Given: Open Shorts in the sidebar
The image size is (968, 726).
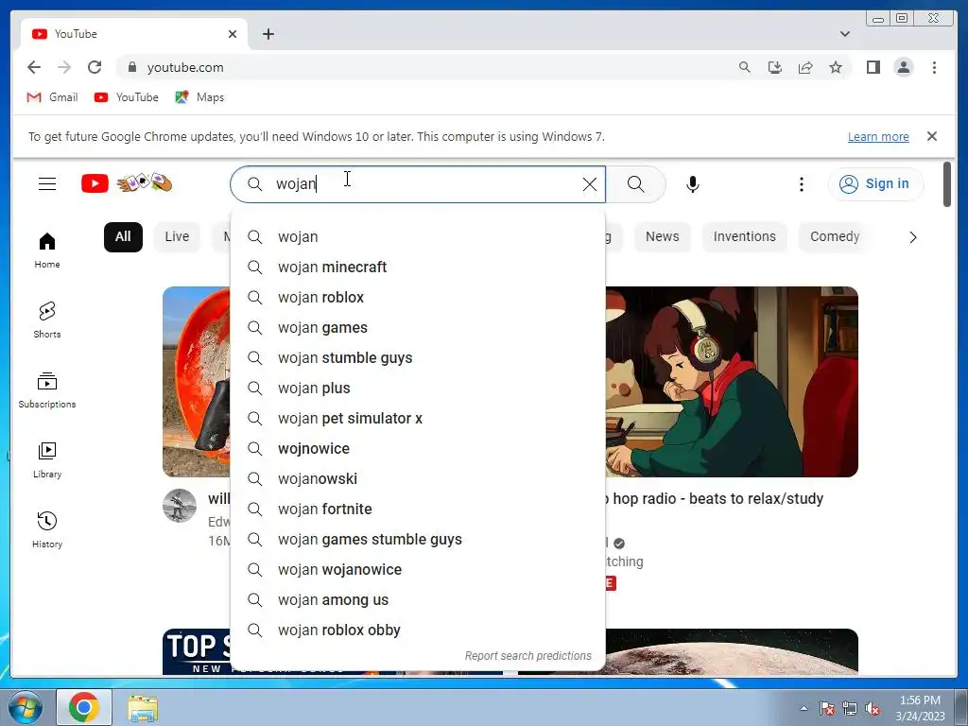Looking at the screenshot, I should click(47, 320).
